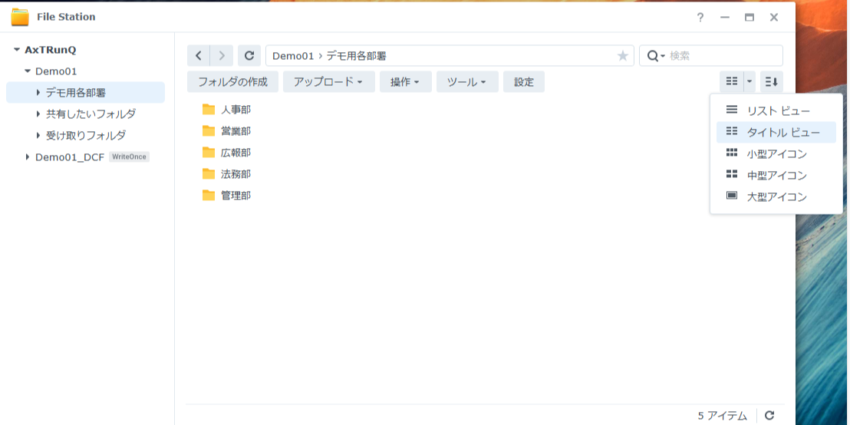Expand the Demo01_DCF tree node

[x=28, y=156]
